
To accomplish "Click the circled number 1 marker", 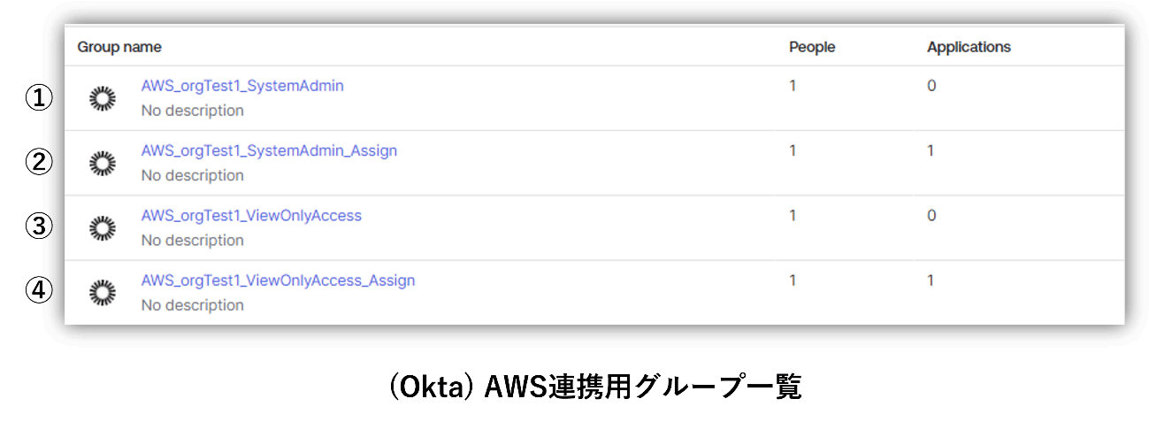I will point(38,98).
